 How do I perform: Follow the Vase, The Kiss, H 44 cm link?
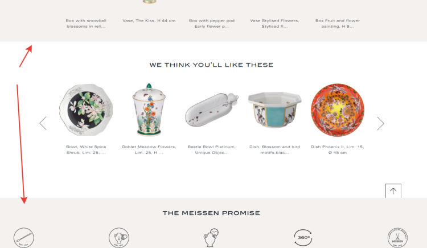click(x=149, y=20)
